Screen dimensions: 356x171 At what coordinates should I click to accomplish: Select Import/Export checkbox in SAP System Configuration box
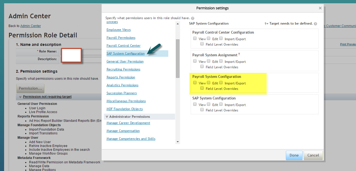click(x=221, y=104)
